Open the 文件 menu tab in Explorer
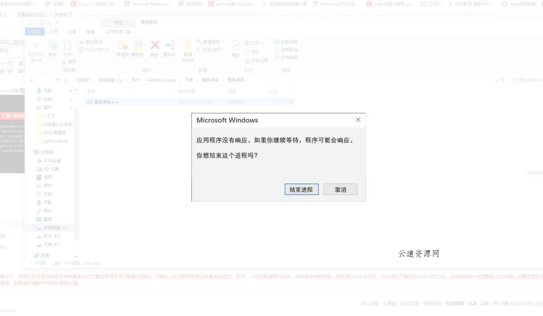 (x=35, y=32)
